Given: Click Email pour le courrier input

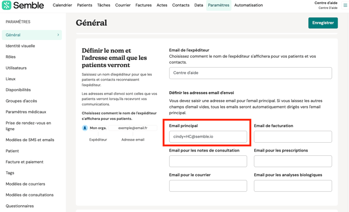Looking at the screenshot, I should 208,185.
